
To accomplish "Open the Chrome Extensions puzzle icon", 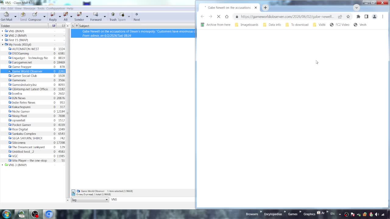I will (x=358, y=16).
